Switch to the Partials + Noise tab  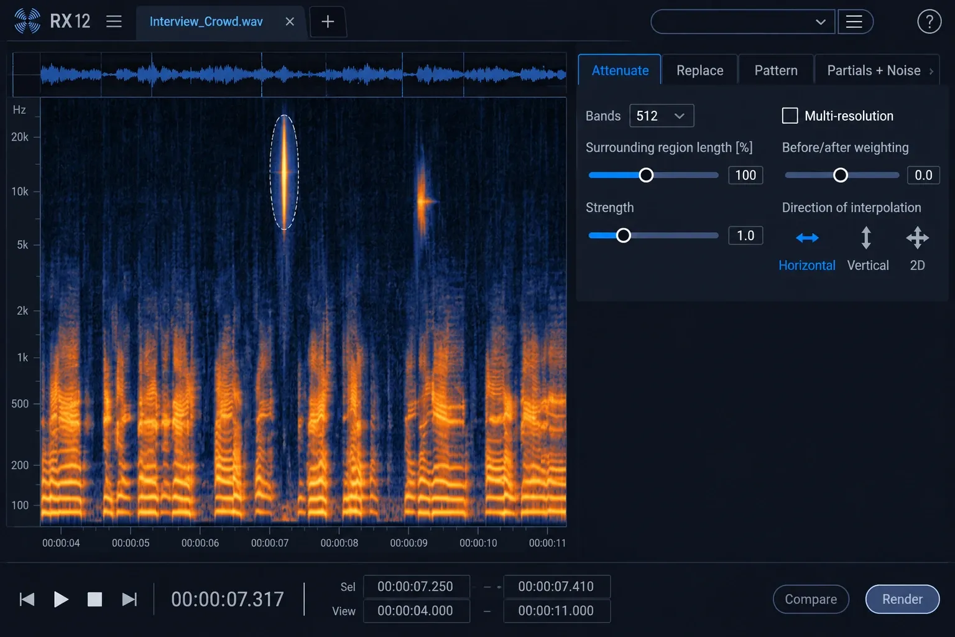tap(874, 70)
